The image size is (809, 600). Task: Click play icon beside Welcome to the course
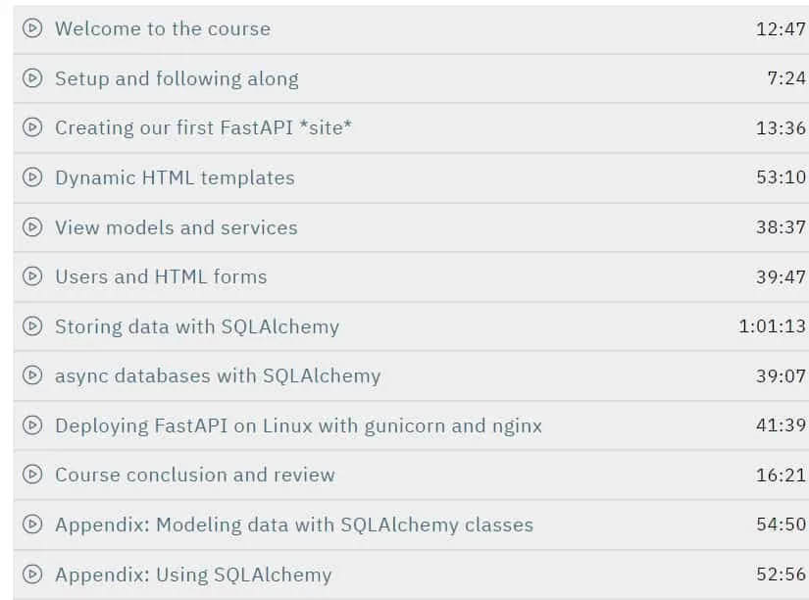pos(32,27)
